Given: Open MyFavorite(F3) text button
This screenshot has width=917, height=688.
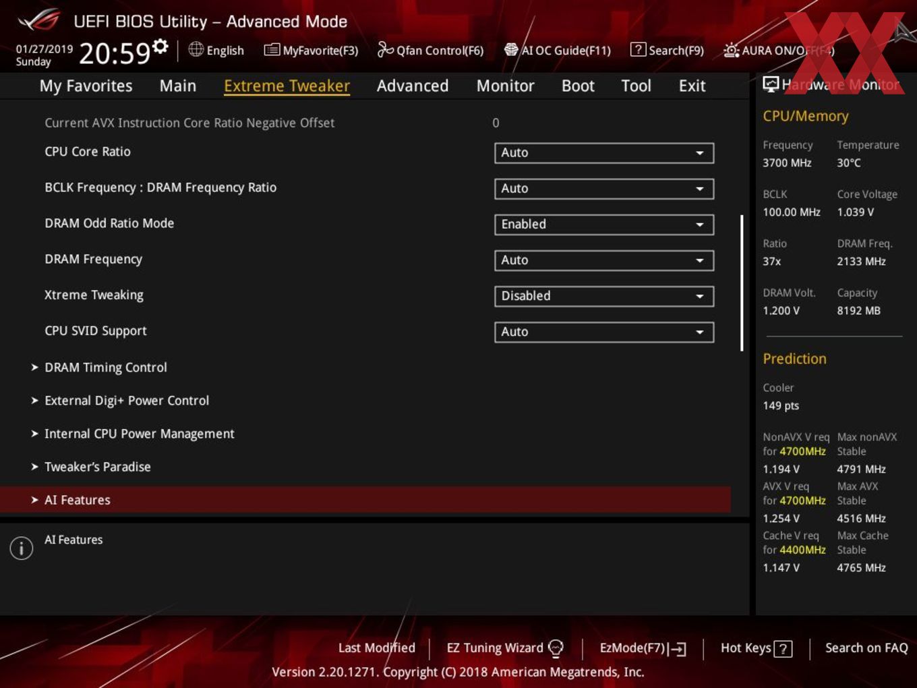Looking at the screenshot, I should coord(320,51).
